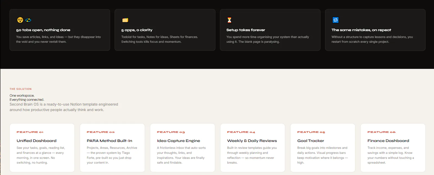Click the 'FEATURE 01' label

30,132
